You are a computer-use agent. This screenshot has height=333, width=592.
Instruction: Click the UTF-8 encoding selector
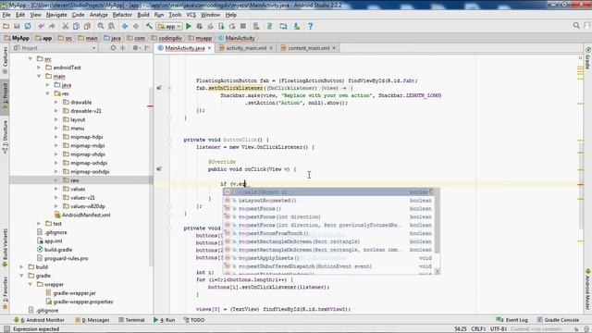[x=499, y=329]
